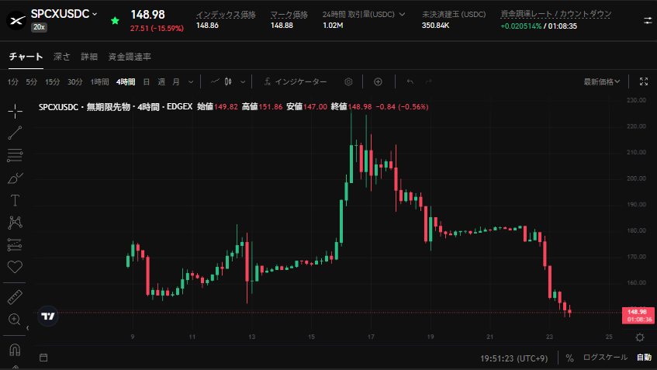657x370 pixels.
Task: Add a compare symbol with plus icon
Action: coord(378,81)
